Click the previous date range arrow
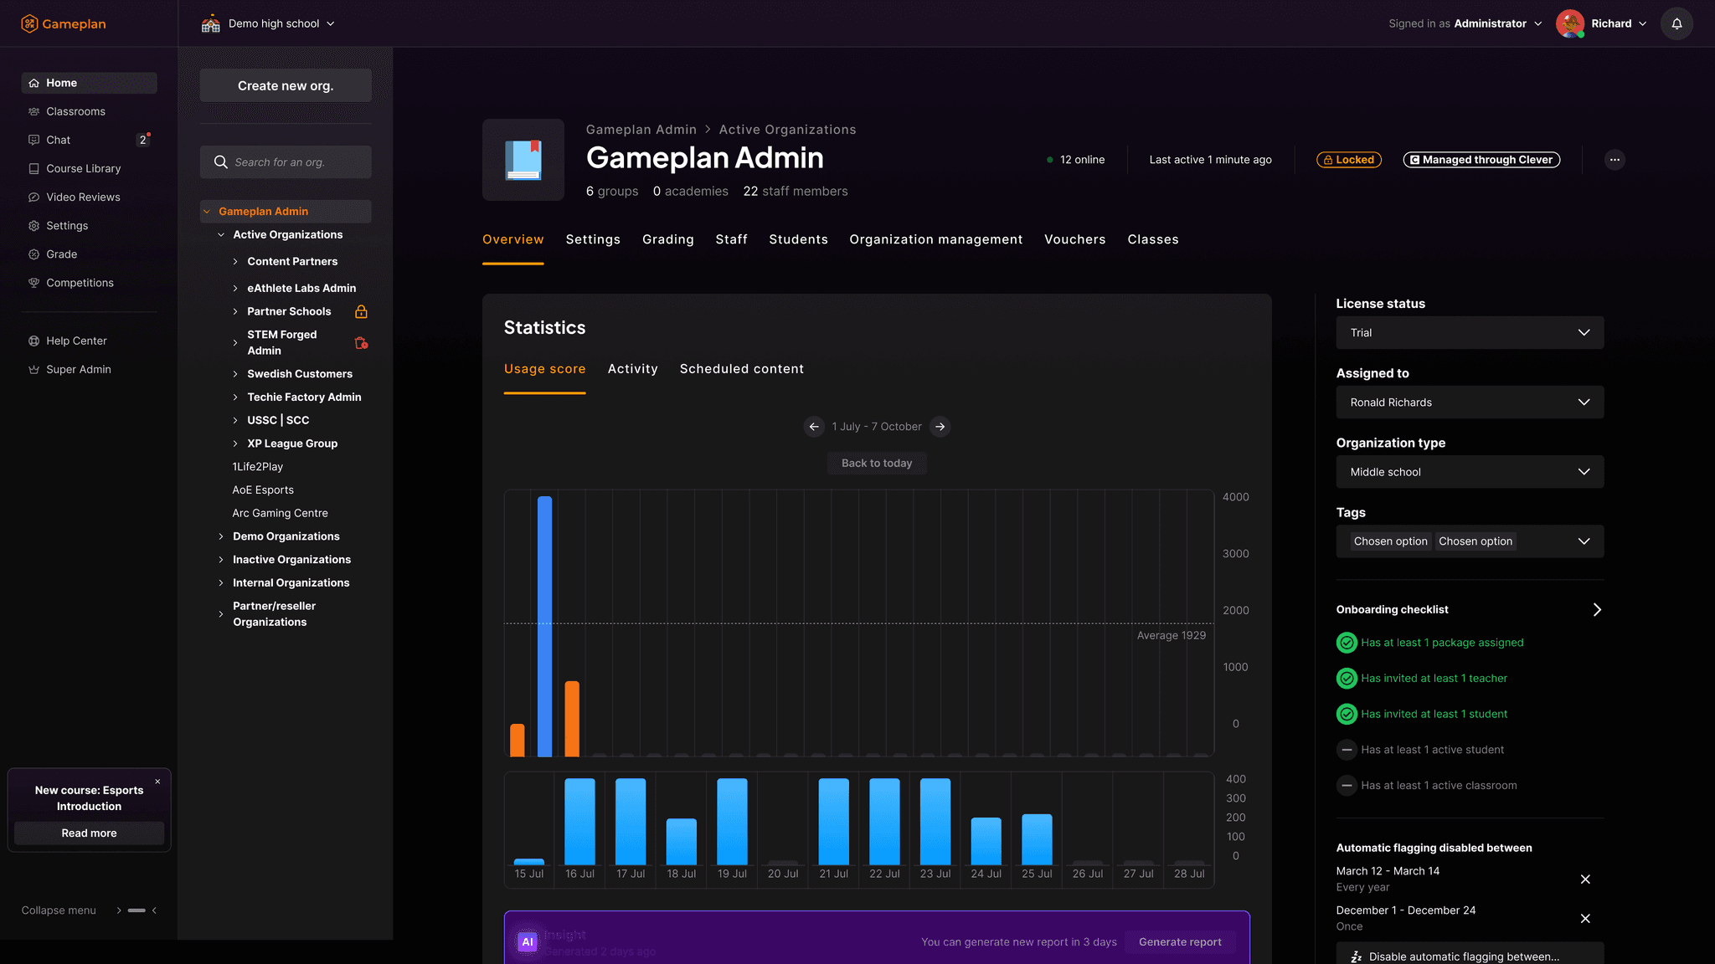The height and width of the screenshot is (964, 1715). (x=814, y=427)
